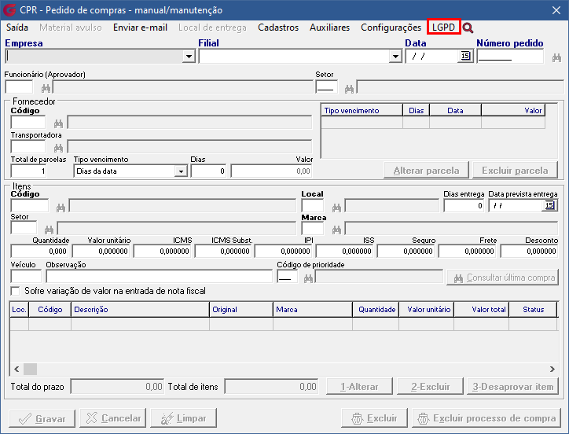
Task: Click the Valor unitário input field
Action: (101, 251)
